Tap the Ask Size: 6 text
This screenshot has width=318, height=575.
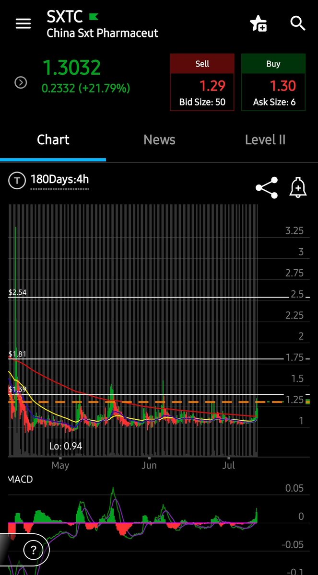click(274, 102)
